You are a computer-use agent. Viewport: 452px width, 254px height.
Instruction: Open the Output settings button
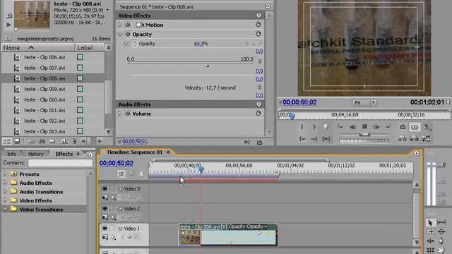click(x=427, y=127)
